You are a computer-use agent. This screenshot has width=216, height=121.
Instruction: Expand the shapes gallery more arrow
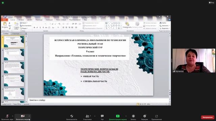(121, 28)
